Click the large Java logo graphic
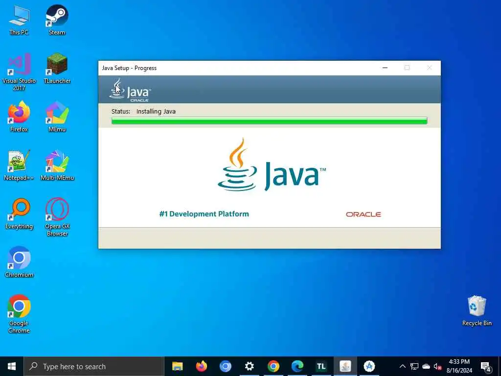Image resolution: width=501 pixels, height=376 pixels. click(x=272, y=164)
